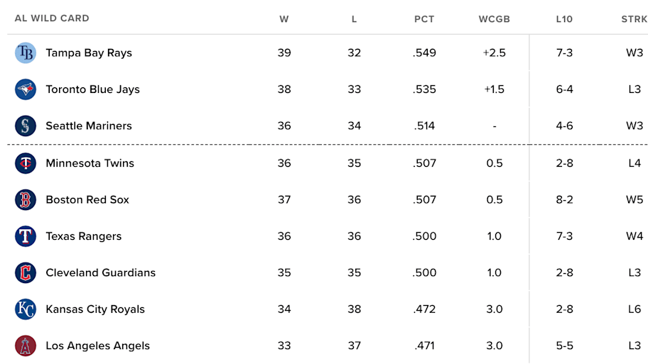Sort standings by the L10 column header
The width and height of the screenshot is (648, 364).
(564, 19)
